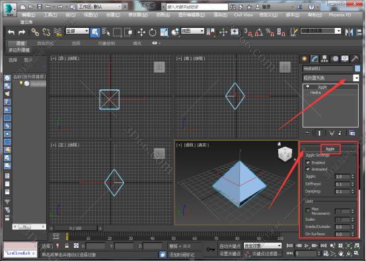Click the Hedra001 object name field

tap(328, 69)
